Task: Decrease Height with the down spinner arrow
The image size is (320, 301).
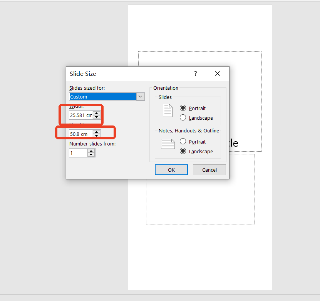Action: (x=96, y=136)
